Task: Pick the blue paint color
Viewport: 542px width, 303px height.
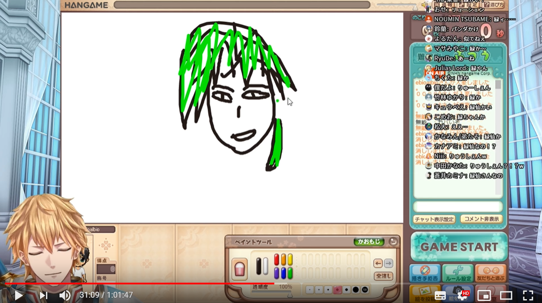Action: tap(283, 273)
